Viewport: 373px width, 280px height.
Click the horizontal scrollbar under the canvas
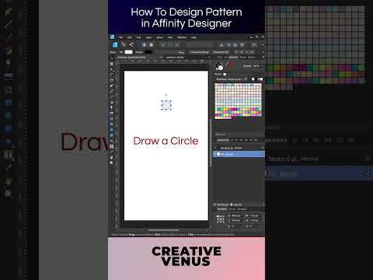163,230
